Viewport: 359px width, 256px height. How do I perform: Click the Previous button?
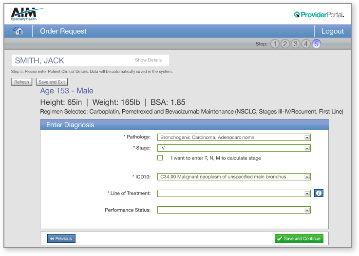pyautogui.click(x=61, y=238)
